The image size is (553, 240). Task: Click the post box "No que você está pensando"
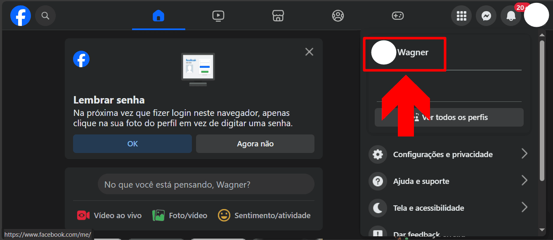click(x=206, y=184)
